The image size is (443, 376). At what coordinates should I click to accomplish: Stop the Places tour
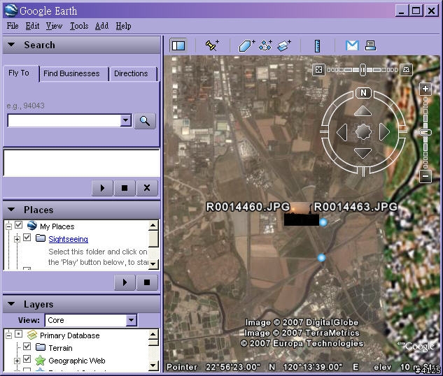(x=147, y=282)
